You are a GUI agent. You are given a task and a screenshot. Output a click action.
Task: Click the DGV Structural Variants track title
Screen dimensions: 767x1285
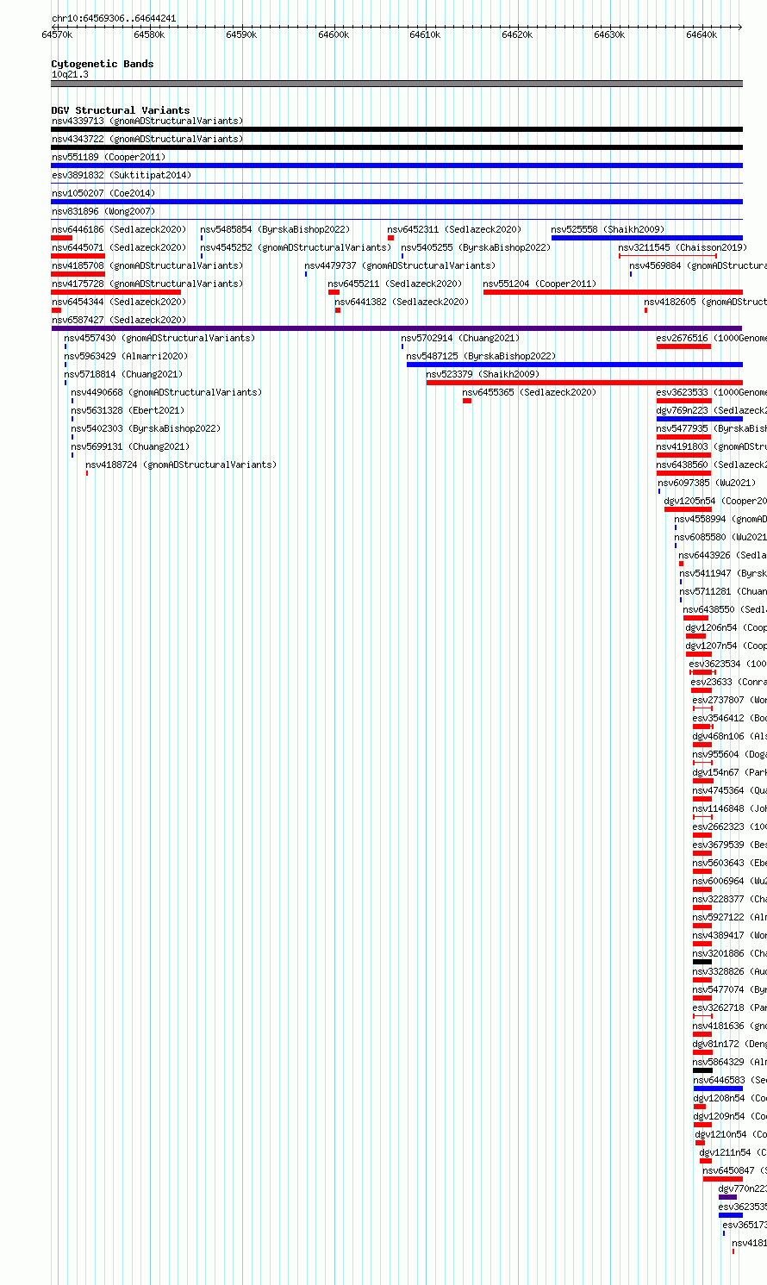pyautogui.click(x=121, y=110)
